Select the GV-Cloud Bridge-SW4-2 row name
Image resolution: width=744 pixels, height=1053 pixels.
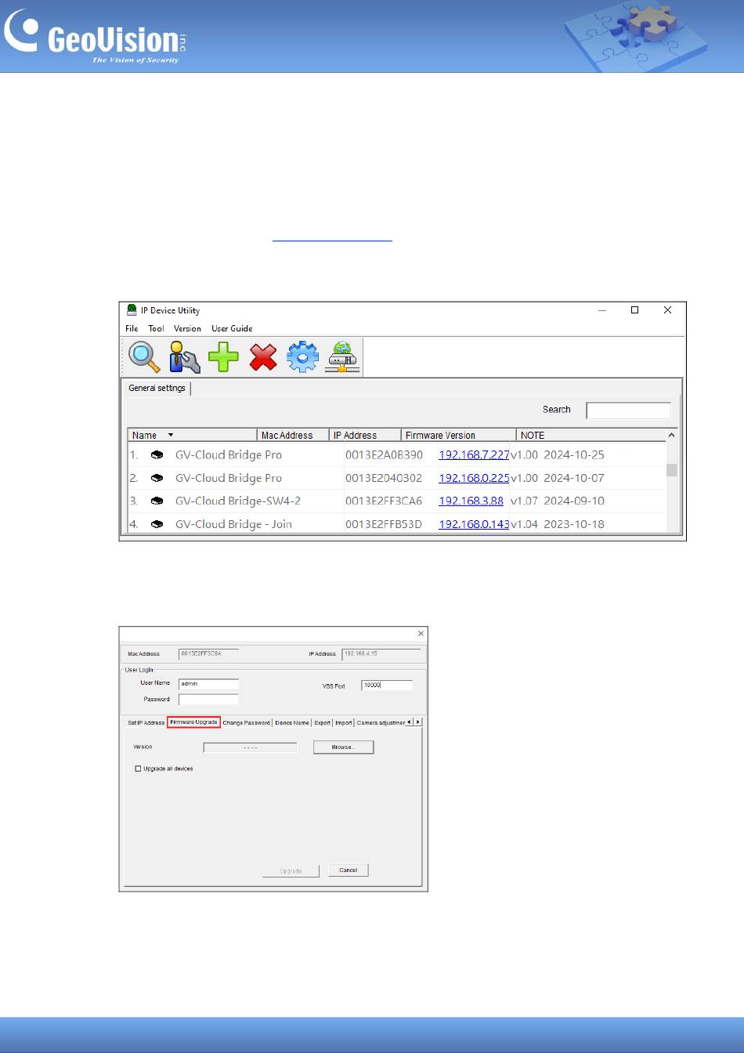click(238, 501)
